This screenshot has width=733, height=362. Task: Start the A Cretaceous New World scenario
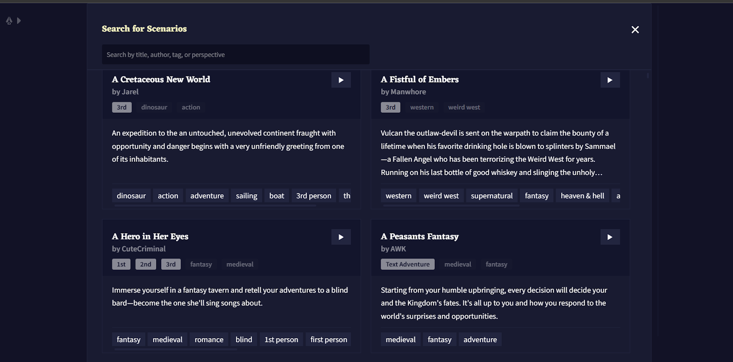pos(341,80)
